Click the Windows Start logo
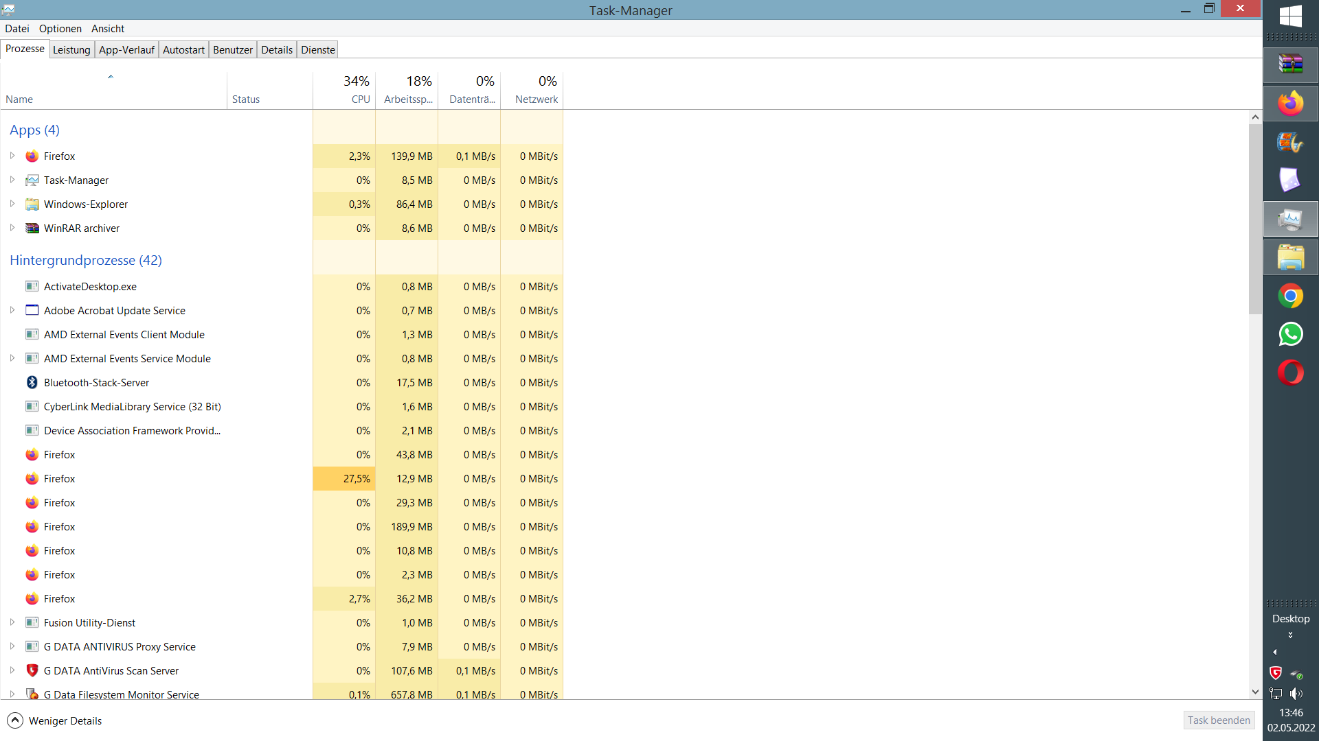The image size is (1319, 741). tap(1290, 16)
